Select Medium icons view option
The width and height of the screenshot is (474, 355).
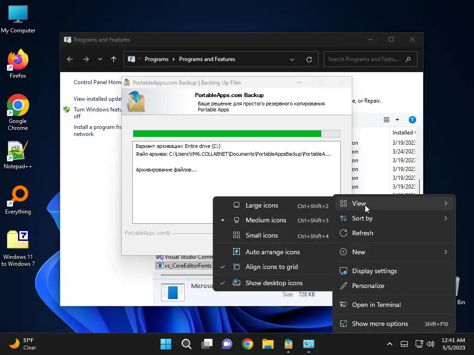coord(274,220)
